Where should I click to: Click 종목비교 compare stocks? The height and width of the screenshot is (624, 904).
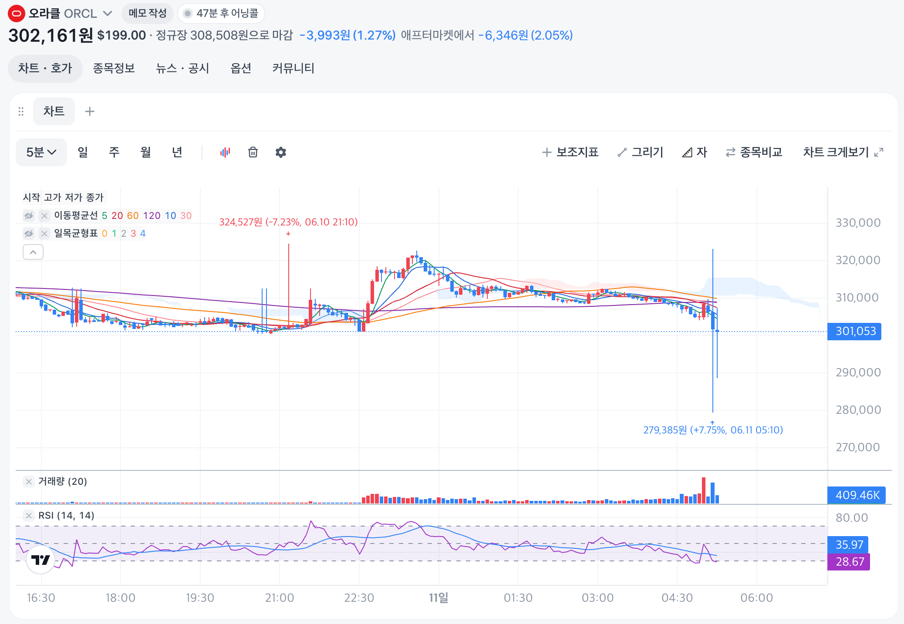click(x=754, y=152)
